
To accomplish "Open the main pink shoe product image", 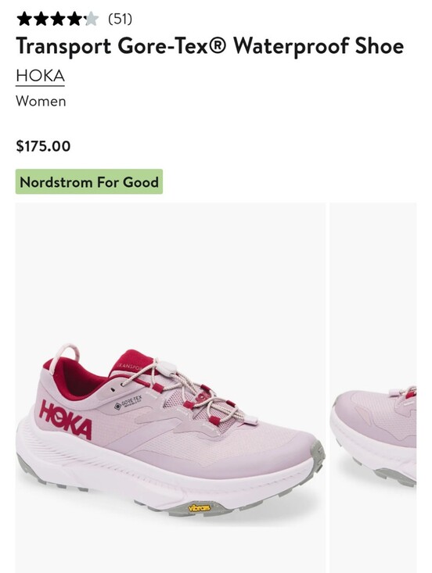I will 170,388.
